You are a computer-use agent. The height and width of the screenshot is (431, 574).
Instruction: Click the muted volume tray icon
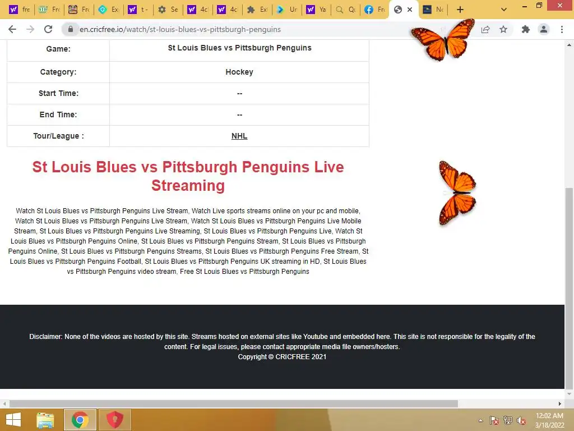(x=521, y=420)
